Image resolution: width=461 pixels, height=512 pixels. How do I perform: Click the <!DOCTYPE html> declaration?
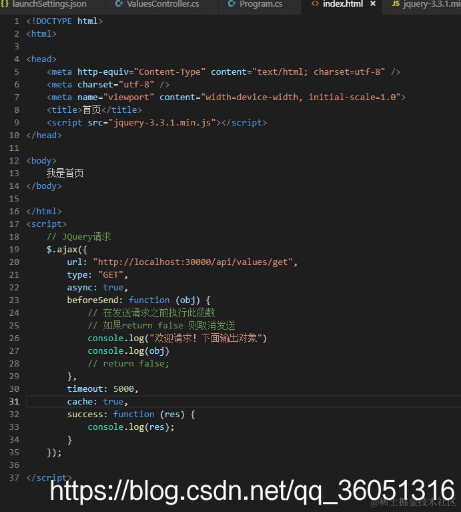(65, 21)
